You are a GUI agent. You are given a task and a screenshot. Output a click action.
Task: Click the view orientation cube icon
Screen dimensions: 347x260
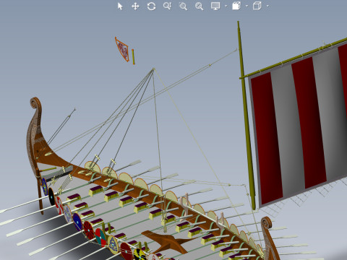pos(257,6)
